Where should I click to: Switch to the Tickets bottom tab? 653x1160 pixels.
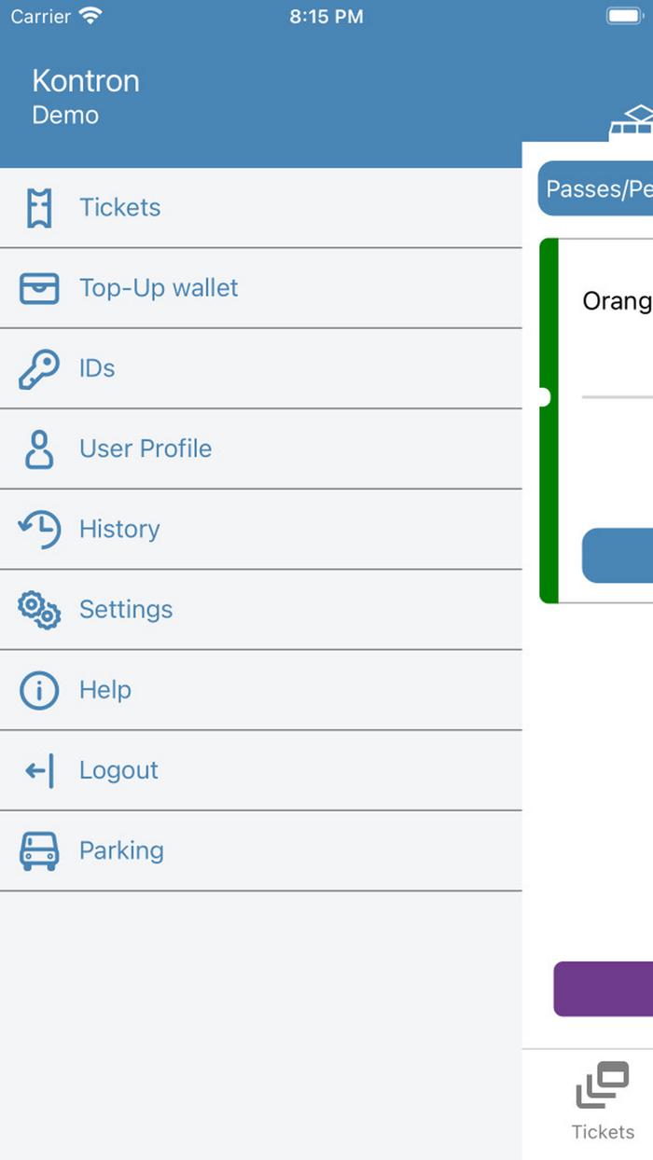click(603, 1101)
